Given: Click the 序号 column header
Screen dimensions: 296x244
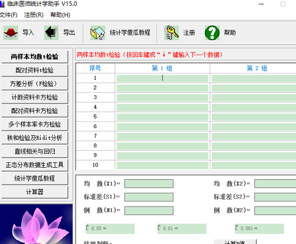Looking at the screenshot, I should (x=95, y=68).
